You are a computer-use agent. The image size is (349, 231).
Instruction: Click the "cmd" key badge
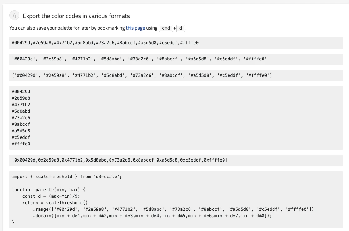click(x=166, y=28)
